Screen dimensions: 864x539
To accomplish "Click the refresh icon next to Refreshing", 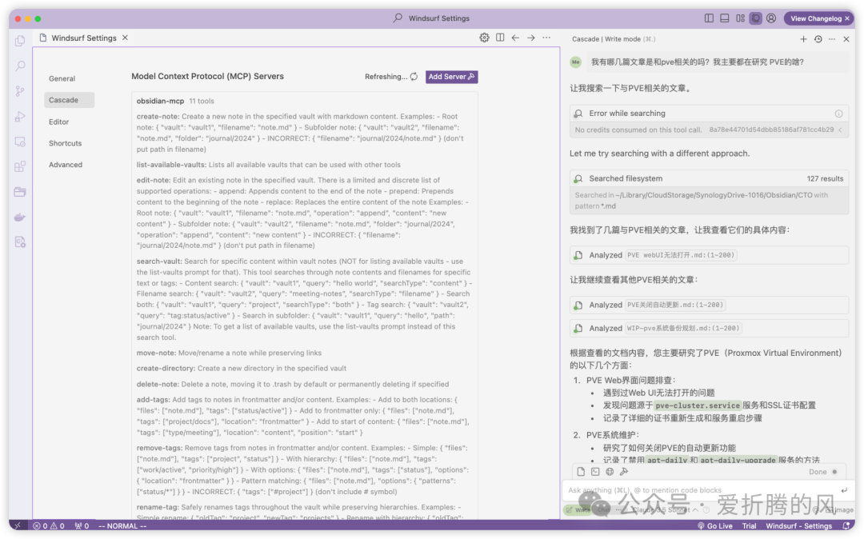I will coord(412,77).
